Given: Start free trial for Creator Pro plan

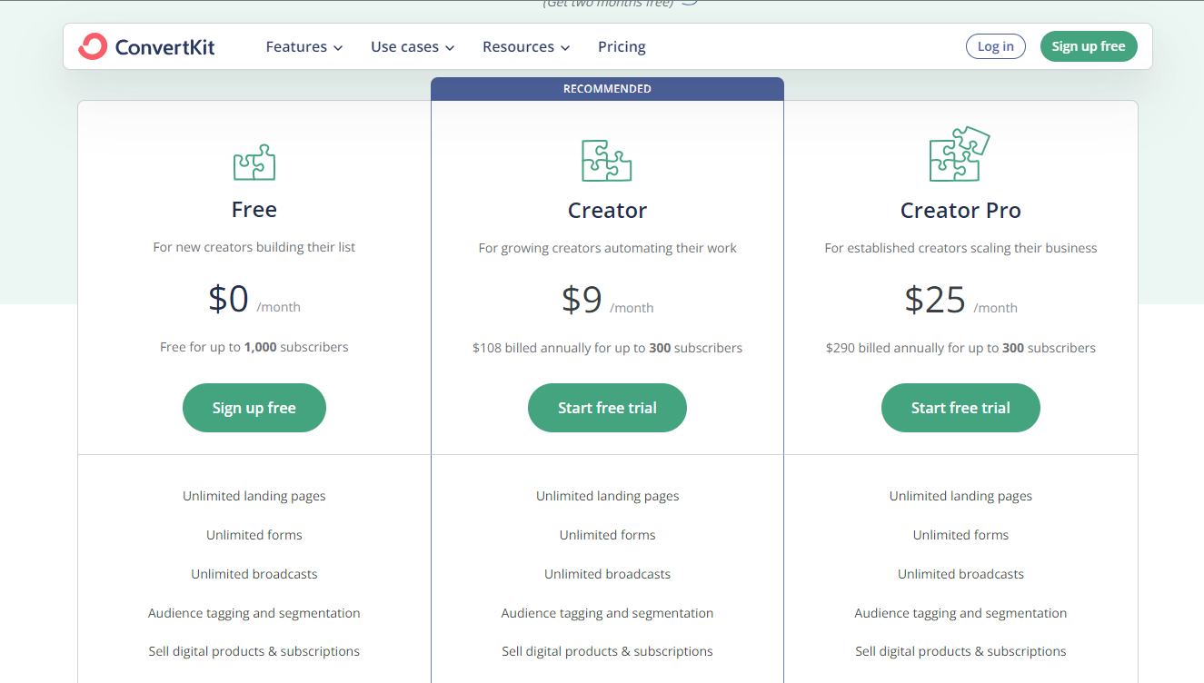Looking at the screenshot, I should coord(960,408).
